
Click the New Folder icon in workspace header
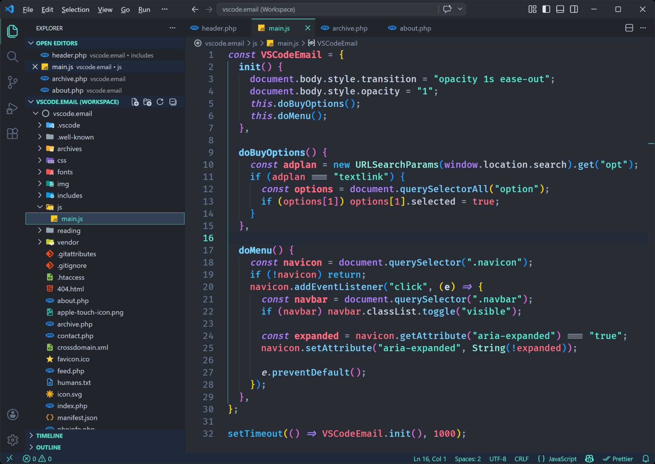click(x=147, y=102)
